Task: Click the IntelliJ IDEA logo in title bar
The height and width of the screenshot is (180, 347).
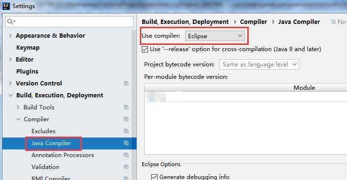Action: click(6, 6)
